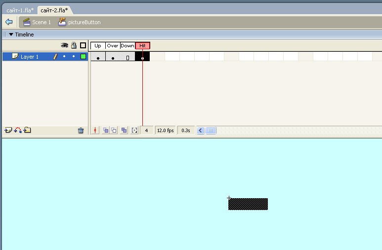Select the Up frame header
Screen dimensions: 382x250
click(x=98, y=45)
